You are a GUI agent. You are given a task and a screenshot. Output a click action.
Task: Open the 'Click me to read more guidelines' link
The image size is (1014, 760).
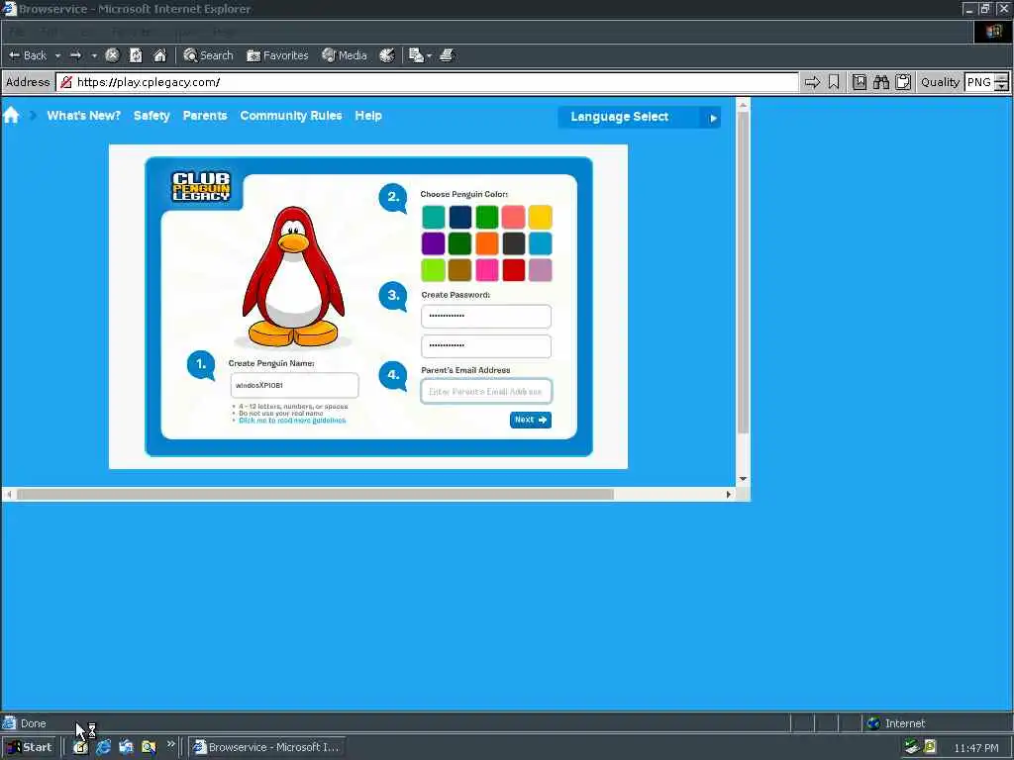(292, 421)
